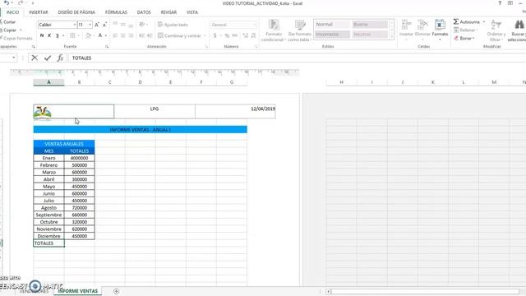Open the Calibri font name dropdown
The width and height of the screenshot is (526, 296).
click(74, 25)
